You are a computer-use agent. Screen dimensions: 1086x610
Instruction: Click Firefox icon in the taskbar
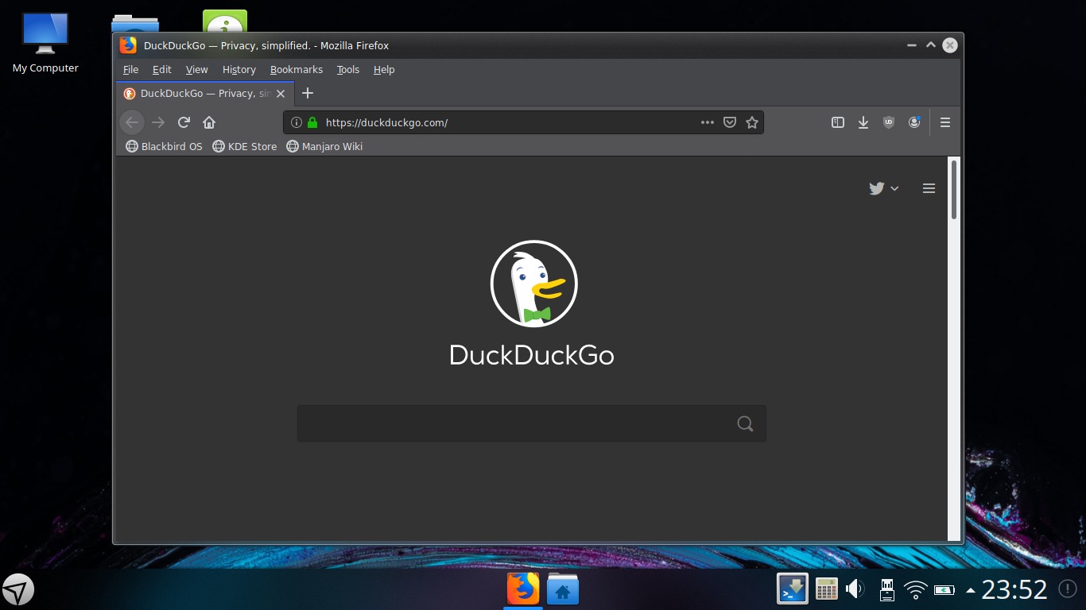coord(523,590)
